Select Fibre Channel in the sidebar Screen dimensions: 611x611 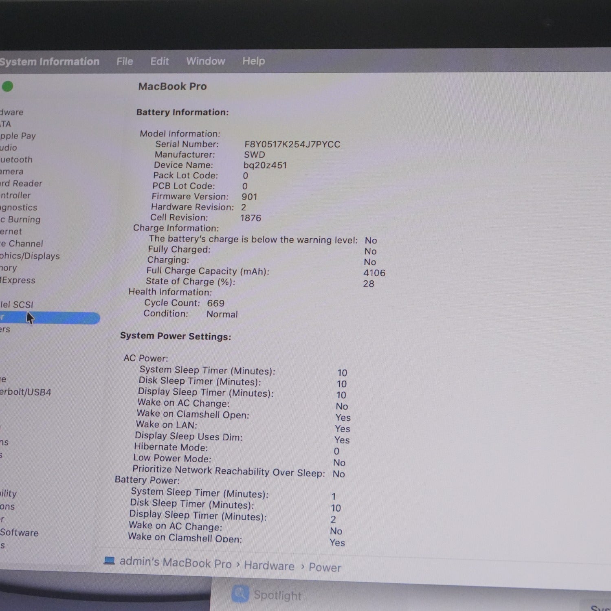click(x=22, y=244)
